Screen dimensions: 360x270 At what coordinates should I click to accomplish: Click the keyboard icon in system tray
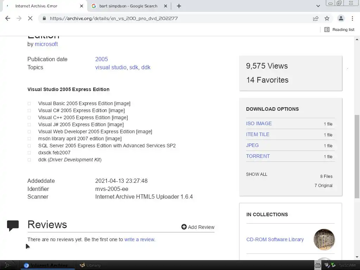[x=318, y=265]
